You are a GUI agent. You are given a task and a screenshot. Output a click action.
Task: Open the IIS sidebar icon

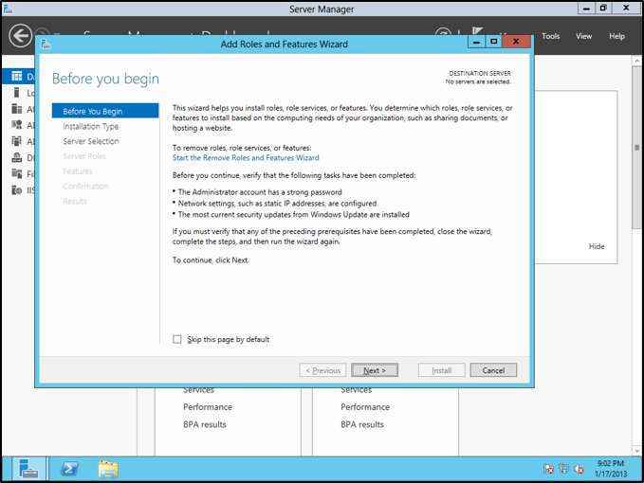pyautogui.click(x=17, y=189)
